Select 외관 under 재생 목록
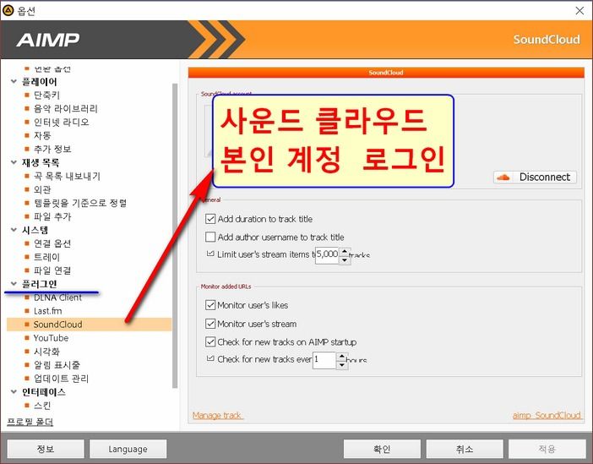The width and height of the screenshot is (593, 464). pos(42,189)
